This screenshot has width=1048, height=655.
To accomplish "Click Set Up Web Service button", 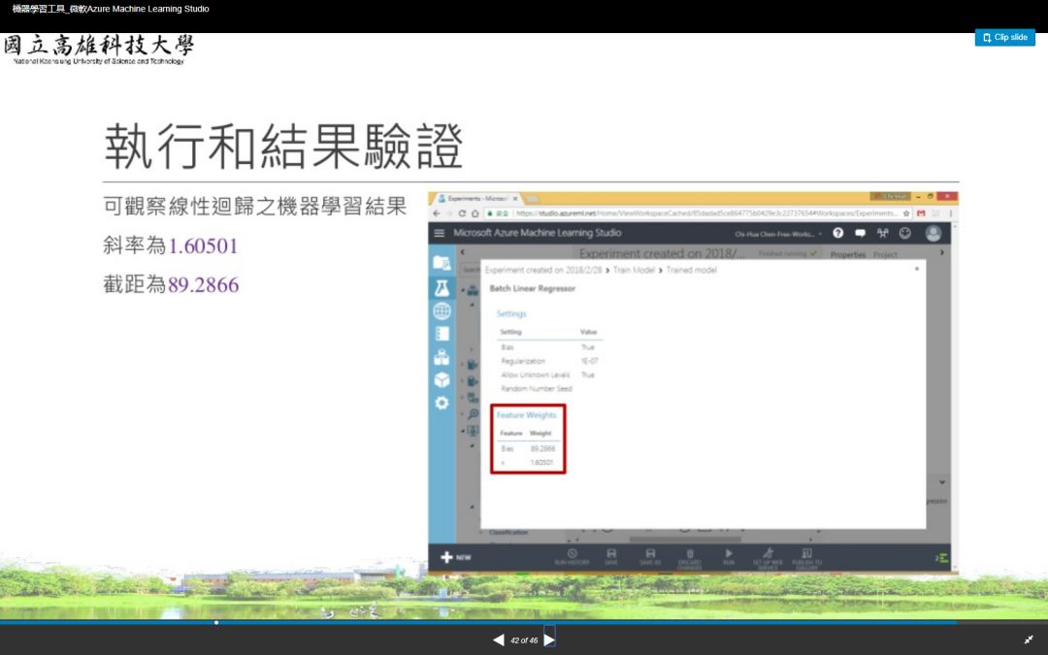I will click(768, 557).
